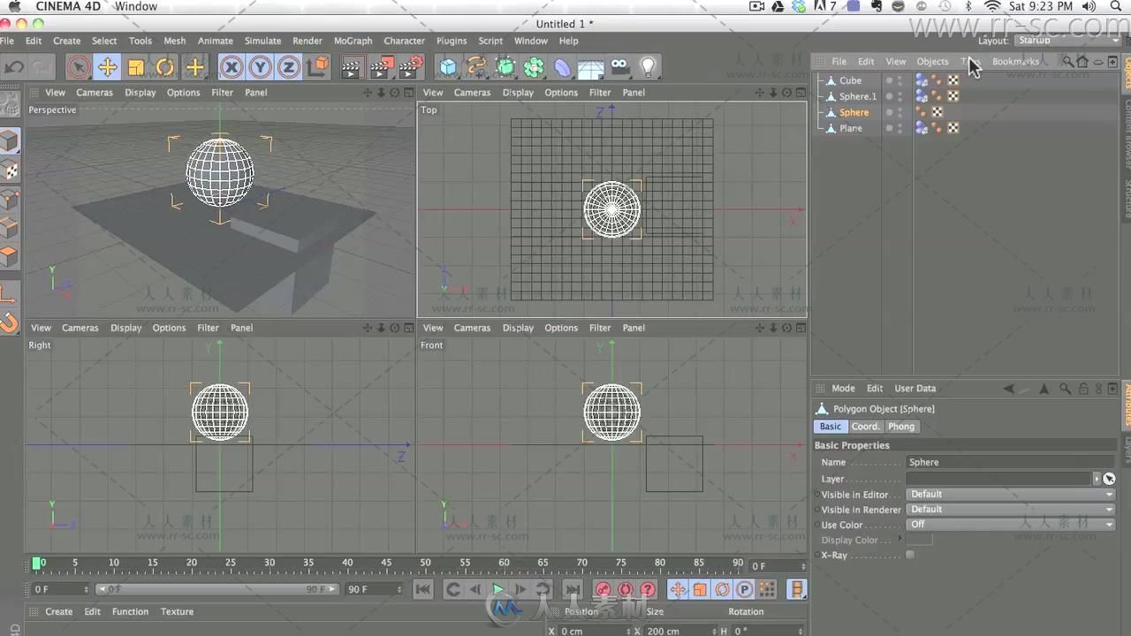The width and height of the screenshot is (1131, 636).
Task: Activate the Move tool in top toolbar
Action: click(107, 67)
